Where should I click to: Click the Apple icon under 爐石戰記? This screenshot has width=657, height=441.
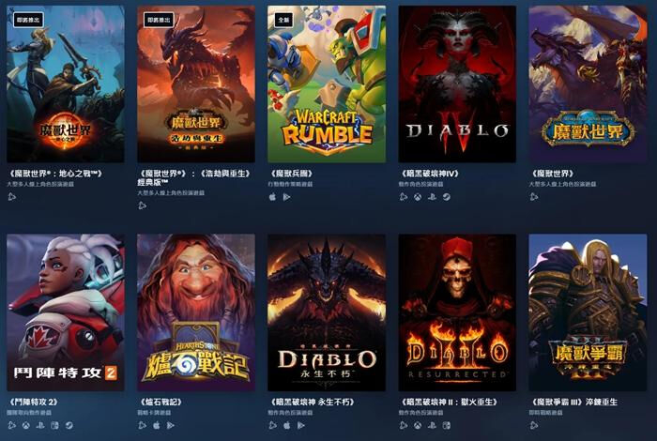coord(157,425)
